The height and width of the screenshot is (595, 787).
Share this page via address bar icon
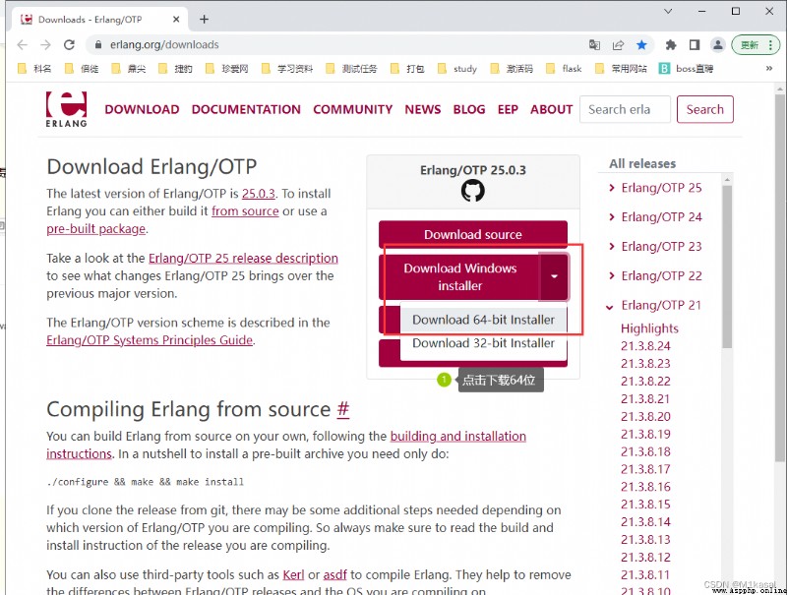(x=618, y=44)
